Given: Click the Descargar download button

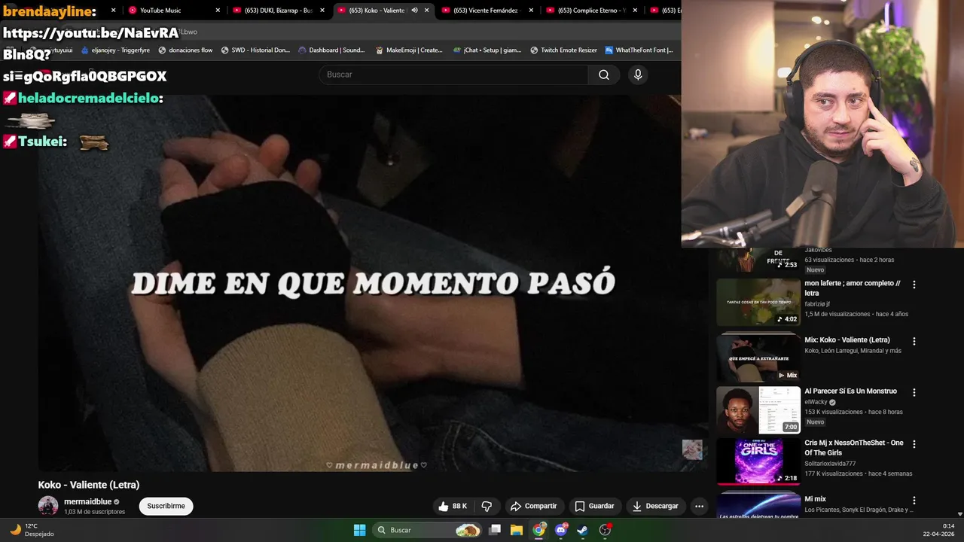Looking at the screenshot, I should pos(654,506).
